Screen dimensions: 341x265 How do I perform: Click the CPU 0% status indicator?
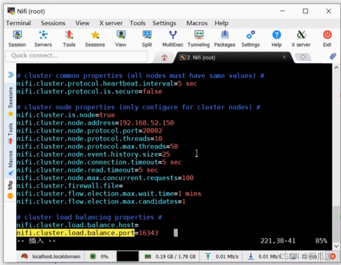tap(99, 256)
